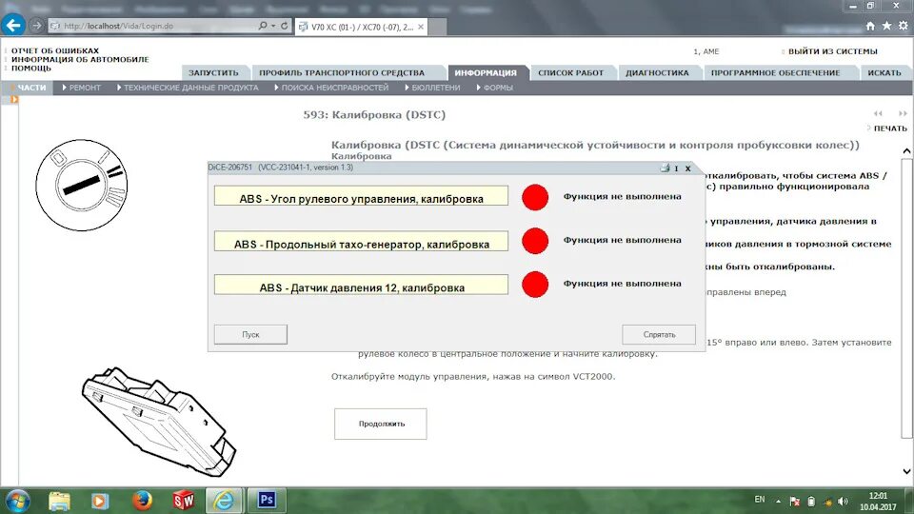Open the browser home icon

point(870,26)
